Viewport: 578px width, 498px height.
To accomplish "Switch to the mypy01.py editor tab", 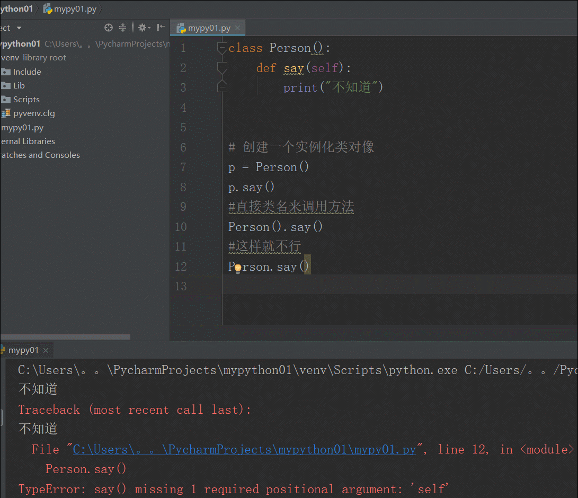I will pyautogui.click(x=208, y=28).
